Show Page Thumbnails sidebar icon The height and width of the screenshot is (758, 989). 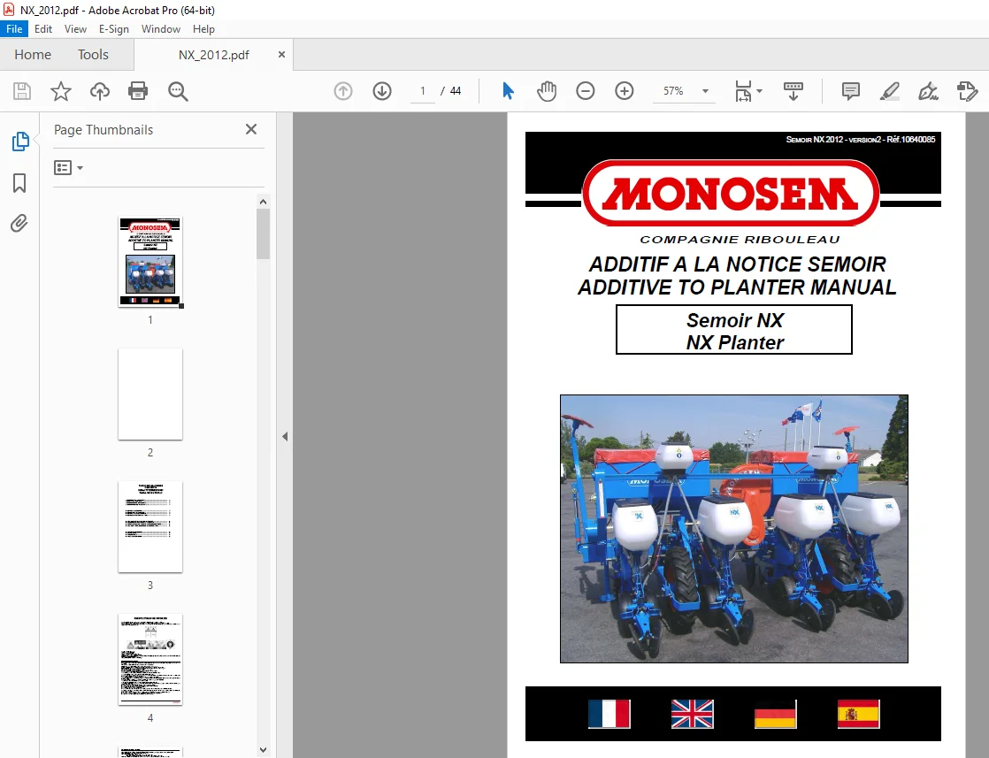[x=20, y=142]
